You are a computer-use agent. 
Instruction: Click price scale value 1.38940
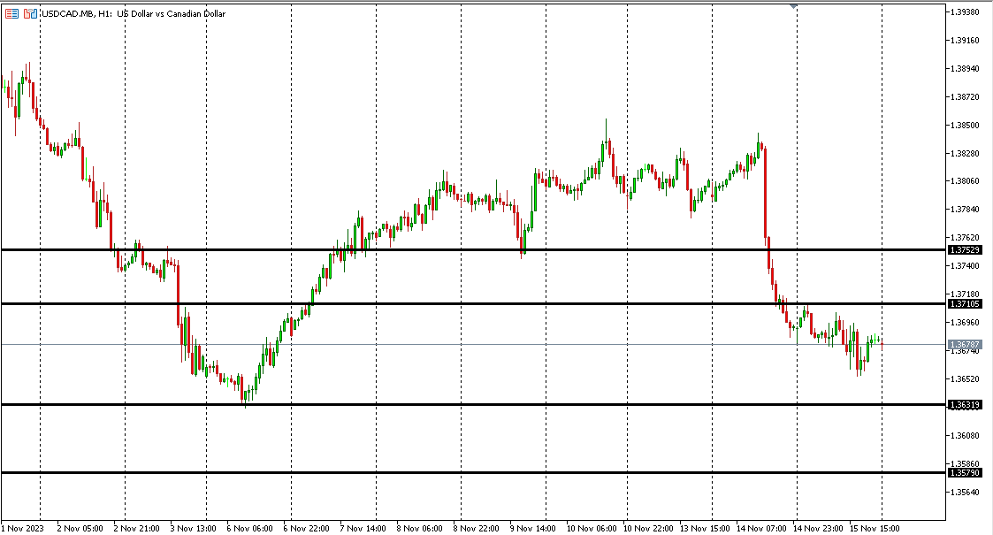[965, 68]
